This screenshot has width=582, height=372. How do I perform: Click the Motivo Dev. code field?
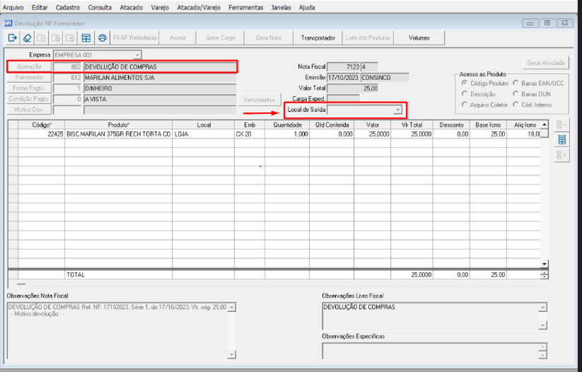pos(67,110)
